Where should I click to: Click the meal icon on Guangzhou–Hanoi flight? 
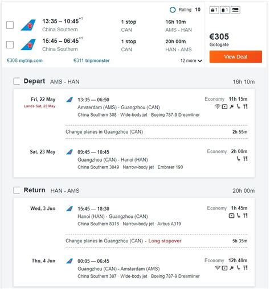point(246,159)
